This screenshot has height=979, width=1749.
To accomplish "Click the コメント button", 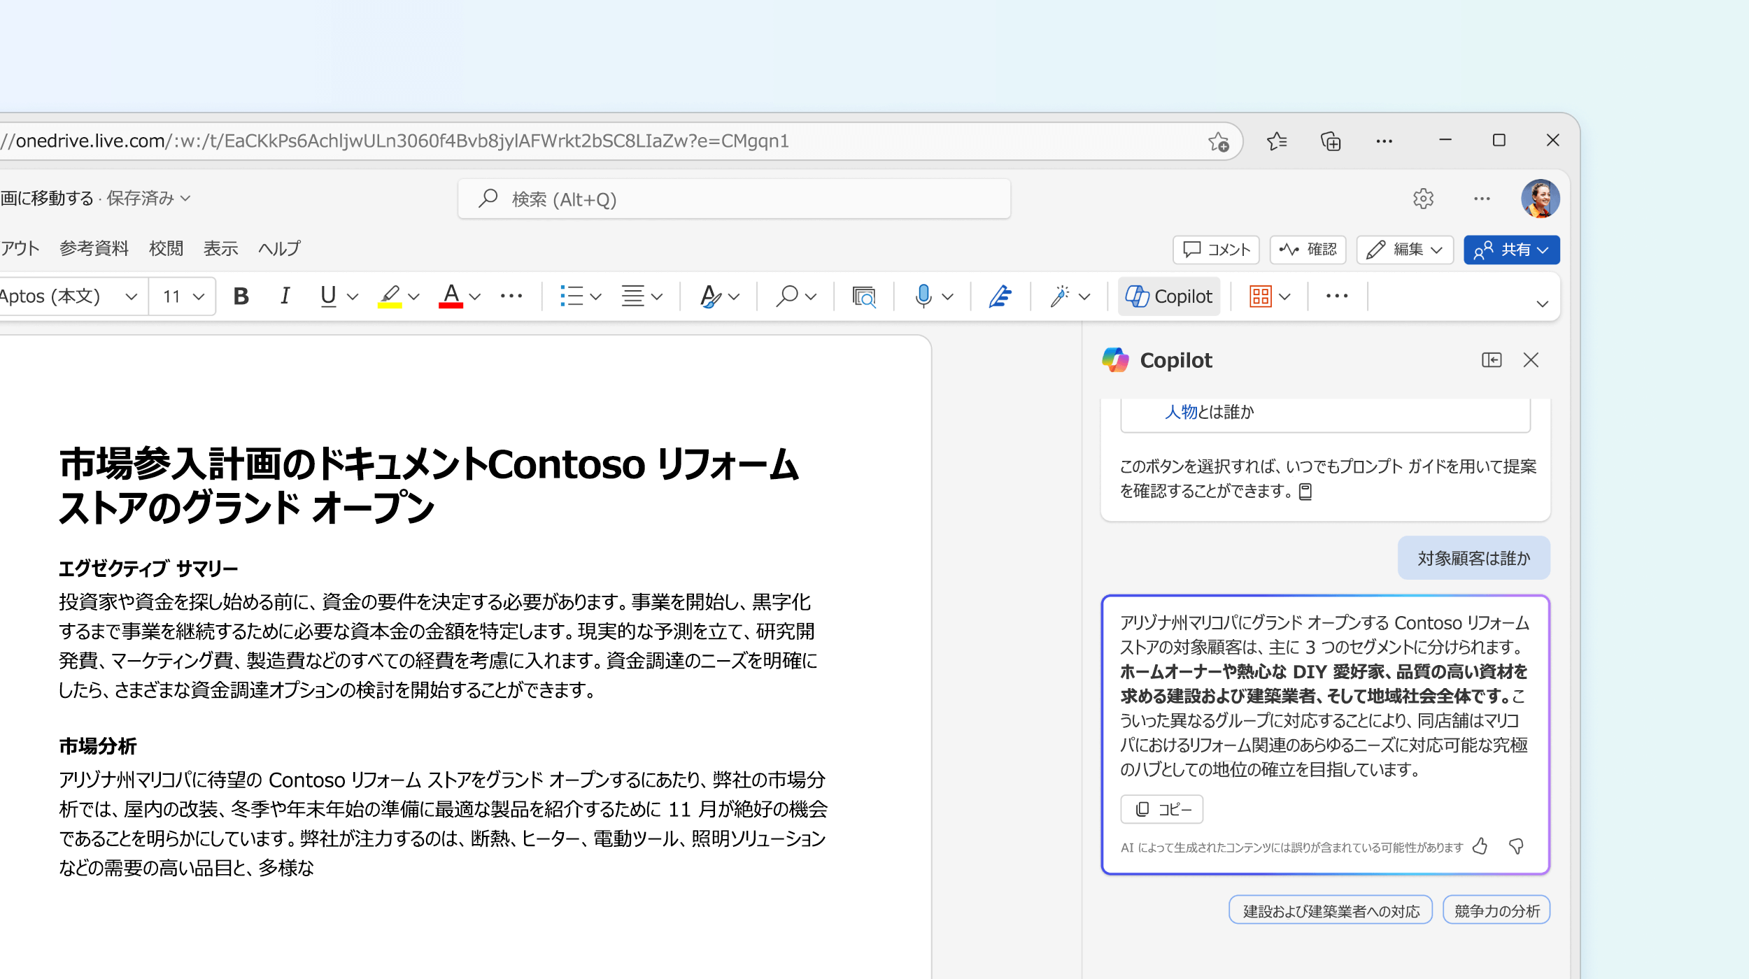I will coord(1216,250).
